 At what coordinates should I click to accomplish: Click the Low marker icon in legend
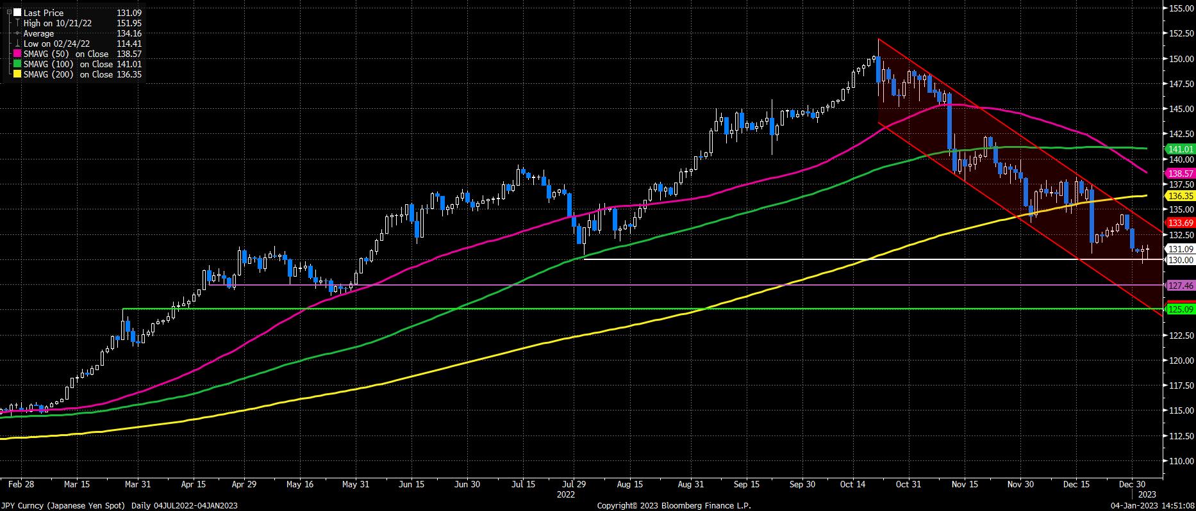click(x=17, y=44)
